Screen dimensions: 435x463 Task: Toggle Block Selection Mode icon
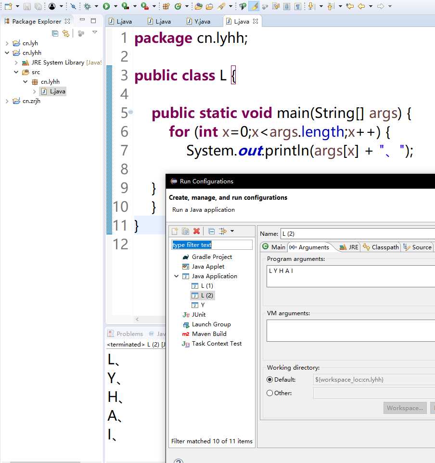click(286, 6)
